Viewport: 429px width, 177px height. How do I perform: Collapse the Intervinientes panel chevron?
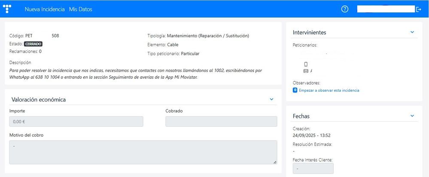click(x=412, y=32)
